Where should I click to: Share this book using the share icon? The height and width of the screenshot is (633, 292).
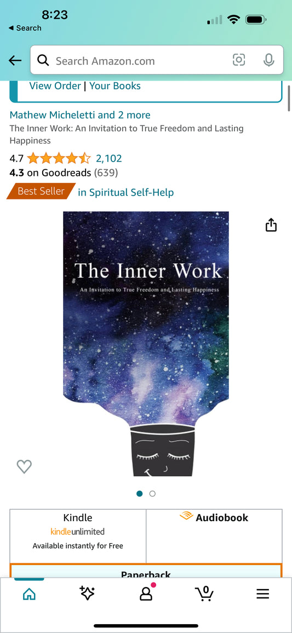coord(271,225)
